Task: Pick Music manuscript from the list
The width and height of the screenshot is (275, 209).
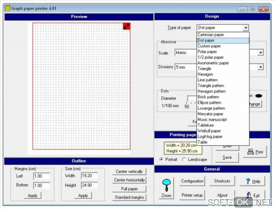Action: (223, 119)
